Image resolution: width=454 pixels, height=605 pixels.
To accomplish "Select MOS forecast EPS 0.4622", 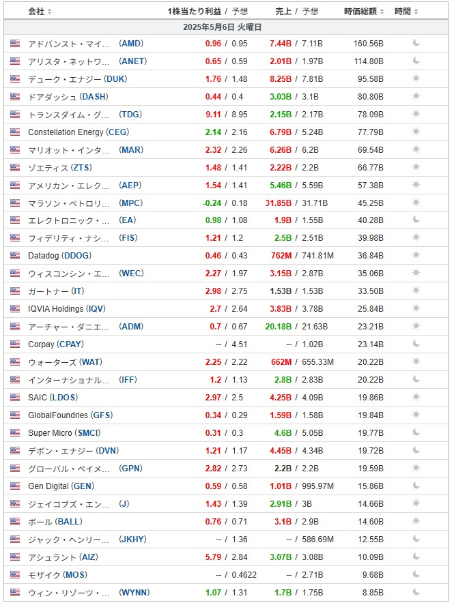I will 244,575.
